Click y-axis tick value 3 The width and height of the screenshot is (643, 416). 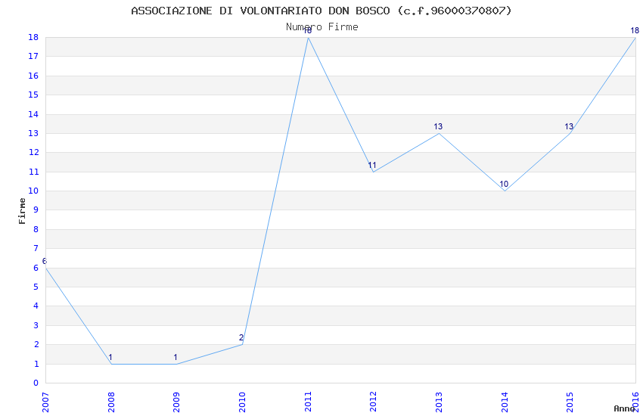click(36, 325)
